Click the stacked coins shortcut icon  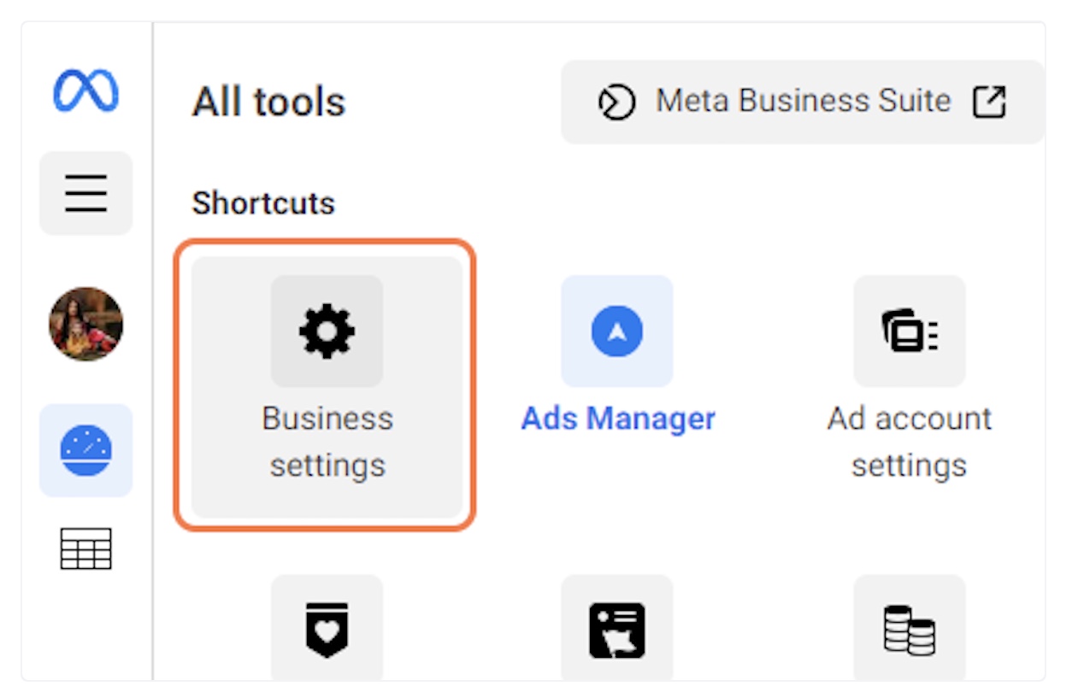coord(909,630)
